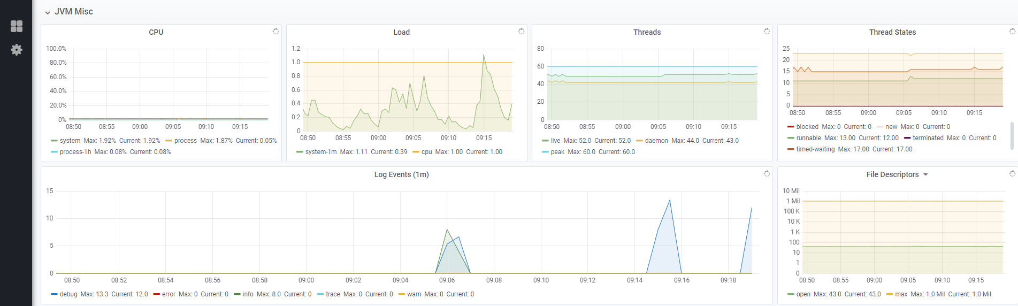This screenshot has width=1018, height=306.
Task: Open the configuration gear icon in sidebar
Action: (17, 50)
